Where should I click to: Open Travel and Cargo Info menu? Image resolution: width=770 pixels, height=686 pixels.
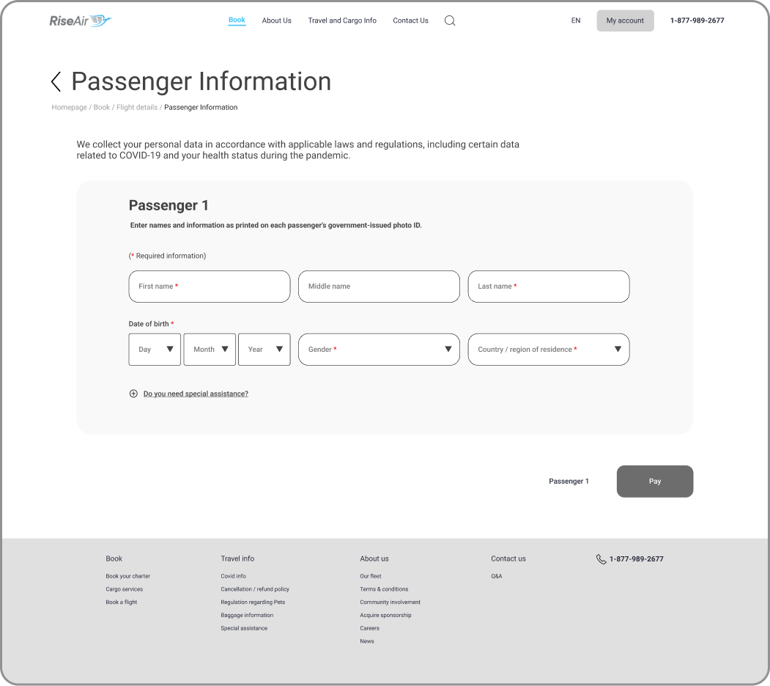[342, 21]
